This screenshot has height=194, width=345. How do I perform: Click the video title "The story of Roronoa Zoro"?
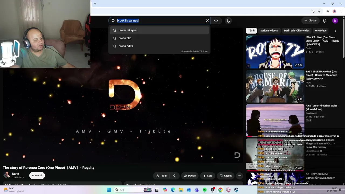pyautogui.click(x=49, y=168)
